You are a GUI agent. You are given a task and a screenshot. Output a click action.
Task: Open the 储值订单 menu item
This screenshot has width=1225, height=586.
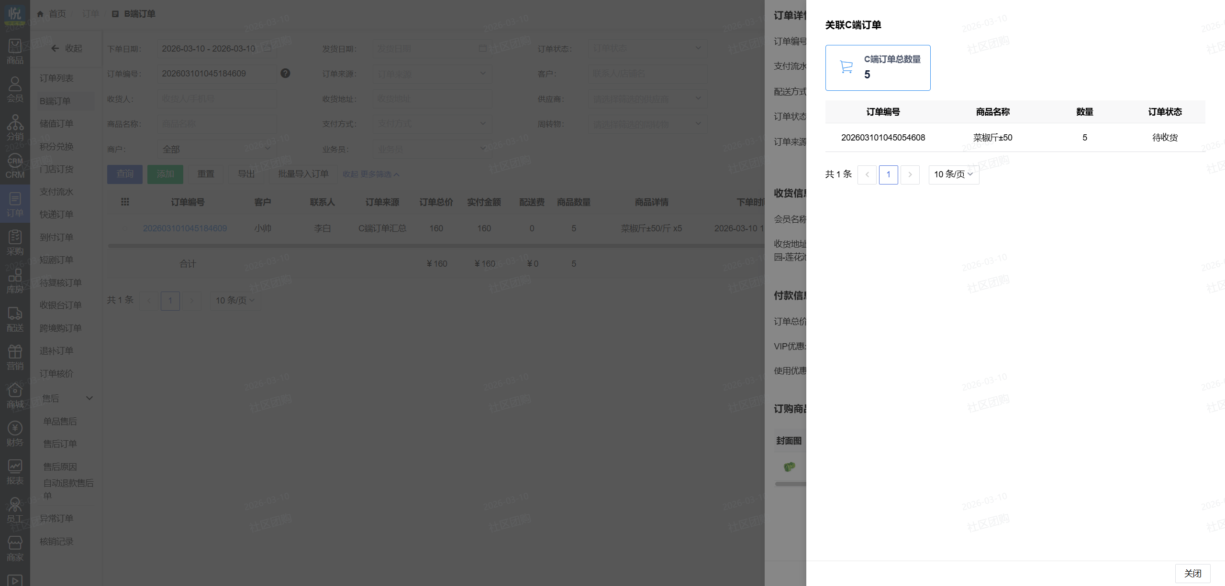coord(56,124)
